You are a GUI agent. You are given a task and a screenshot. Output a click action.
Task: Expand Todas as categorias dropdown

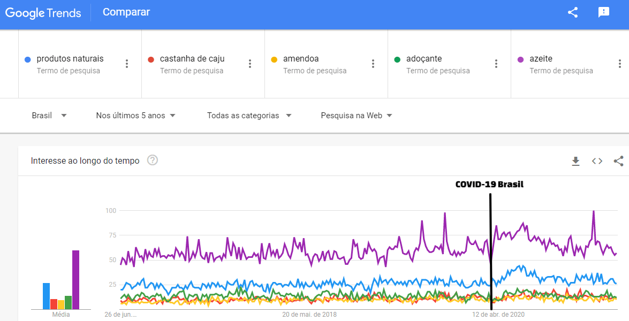[x=249, y=116]
